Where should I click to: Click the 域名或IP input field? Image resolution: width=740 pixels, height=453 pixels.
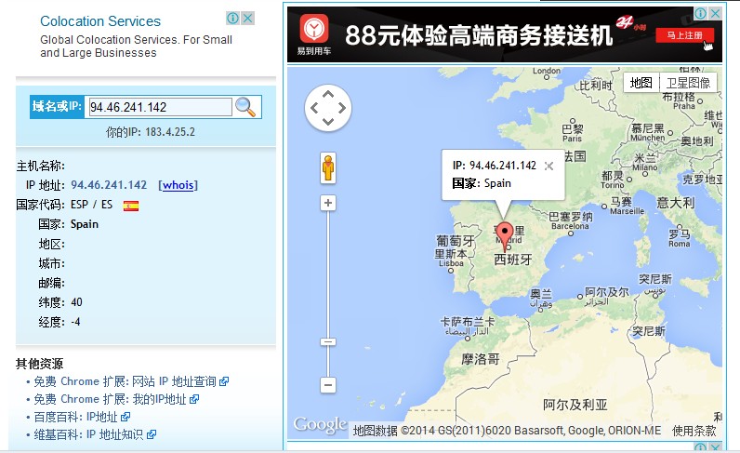click(x=159, y=107)
